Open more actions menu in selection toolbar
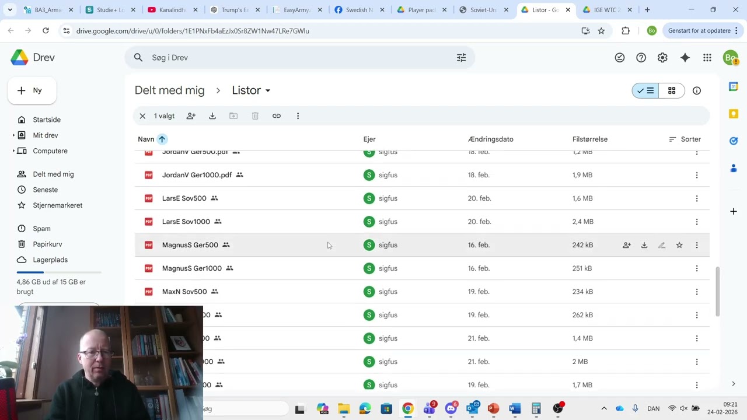The height and width of the screenshot is (420, 747). [x=298, y=116]
